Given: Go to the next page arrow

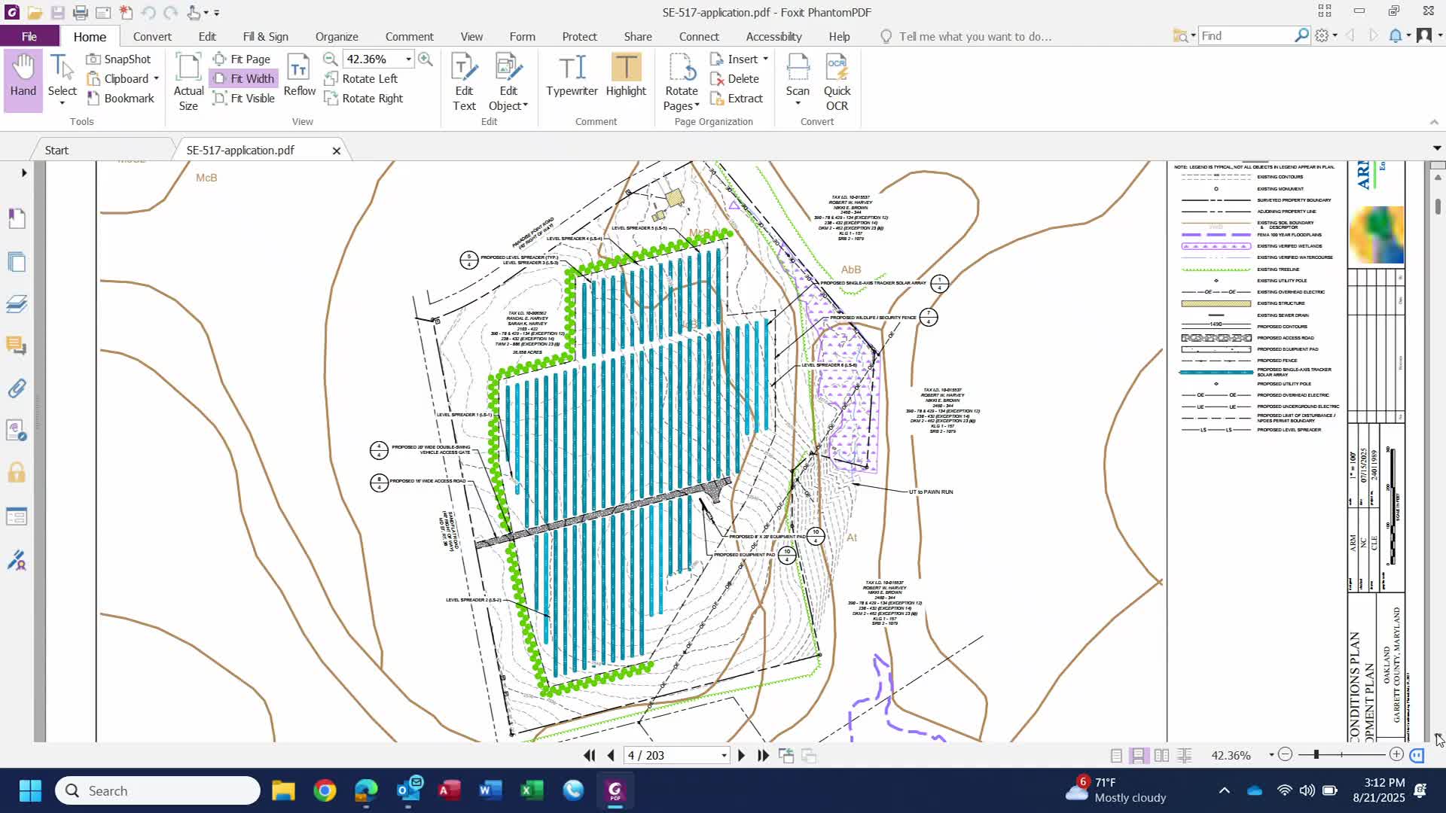Looking at the screenshot, I should [x=741, y=755].
